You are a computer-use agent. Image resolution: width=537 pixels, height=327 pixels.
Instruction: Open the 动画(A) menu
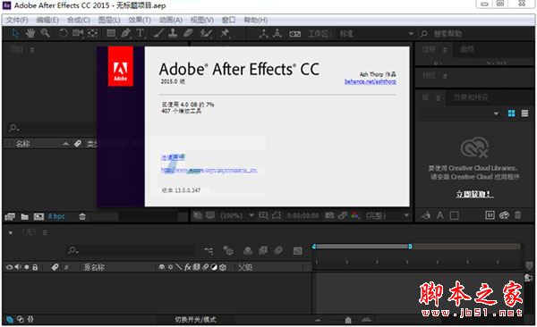pos(171,21)
